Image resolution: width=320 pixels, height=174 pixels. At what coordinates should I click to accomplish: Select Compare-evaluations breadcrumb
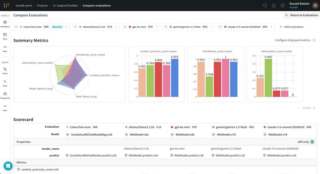(96, 6)
